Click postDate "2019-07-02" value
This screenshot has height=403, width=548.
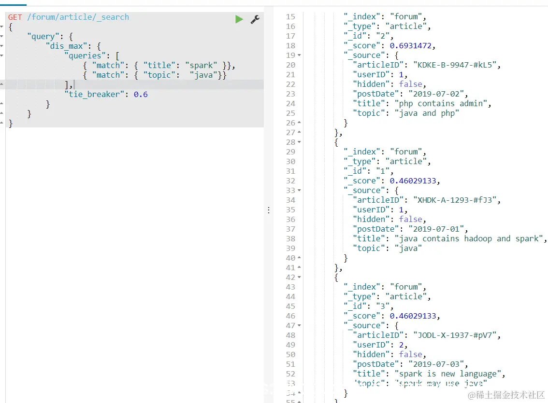pos(436,94)
